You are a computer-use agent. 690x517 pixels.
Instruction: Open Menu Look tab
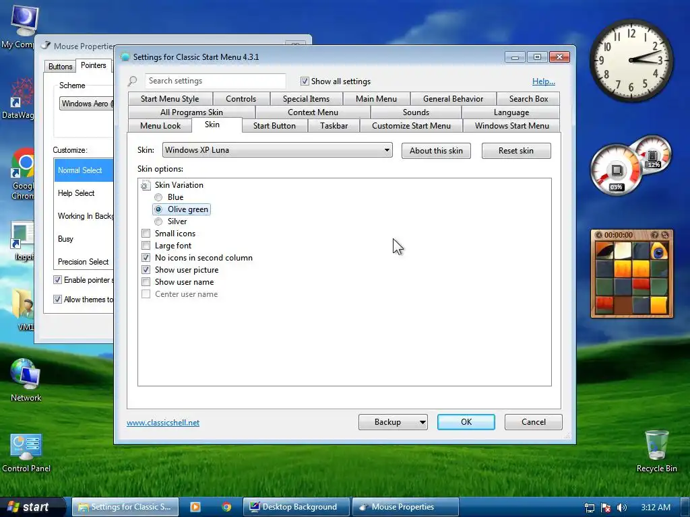click(160, 126)
